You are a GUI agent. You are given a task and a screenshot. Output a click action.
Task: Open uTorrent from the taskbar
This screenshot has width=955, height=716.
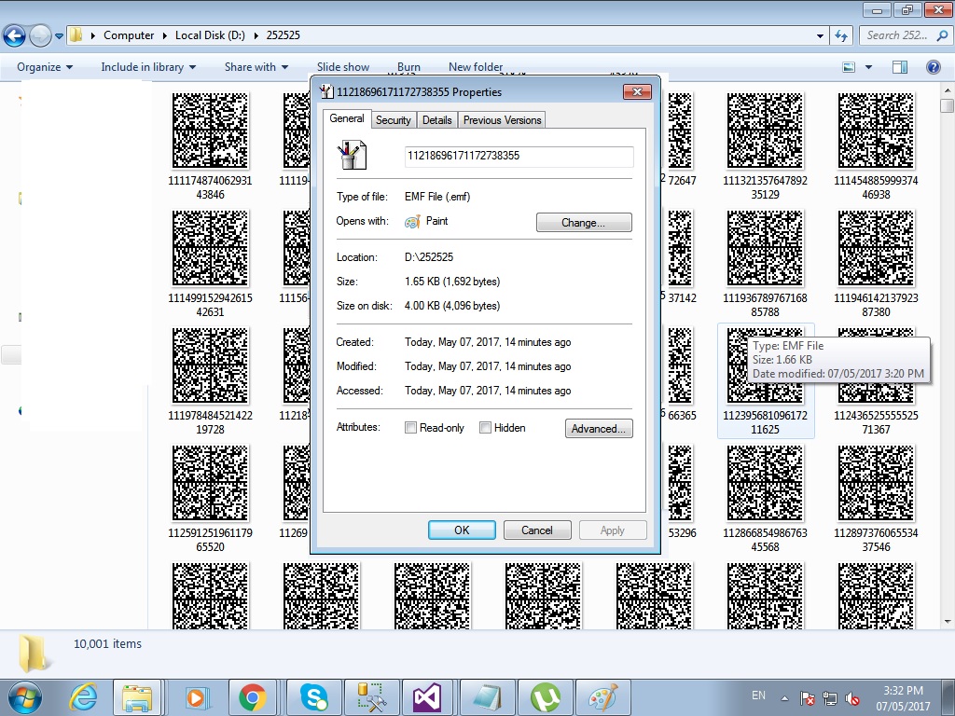[545, 697]
